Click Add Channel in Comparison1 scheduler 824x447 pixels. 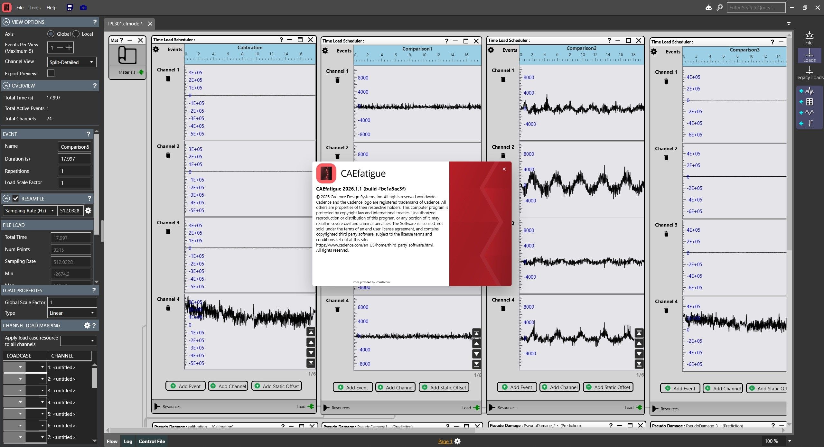pyautogui.click(x=396, y=387)
